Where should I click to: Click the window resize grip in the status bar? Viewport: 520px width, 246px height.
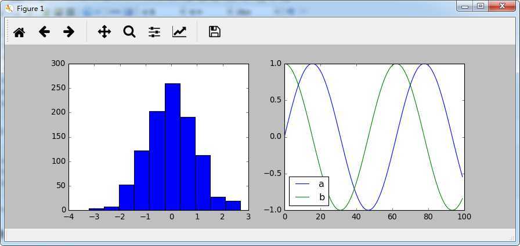(512, 238)
